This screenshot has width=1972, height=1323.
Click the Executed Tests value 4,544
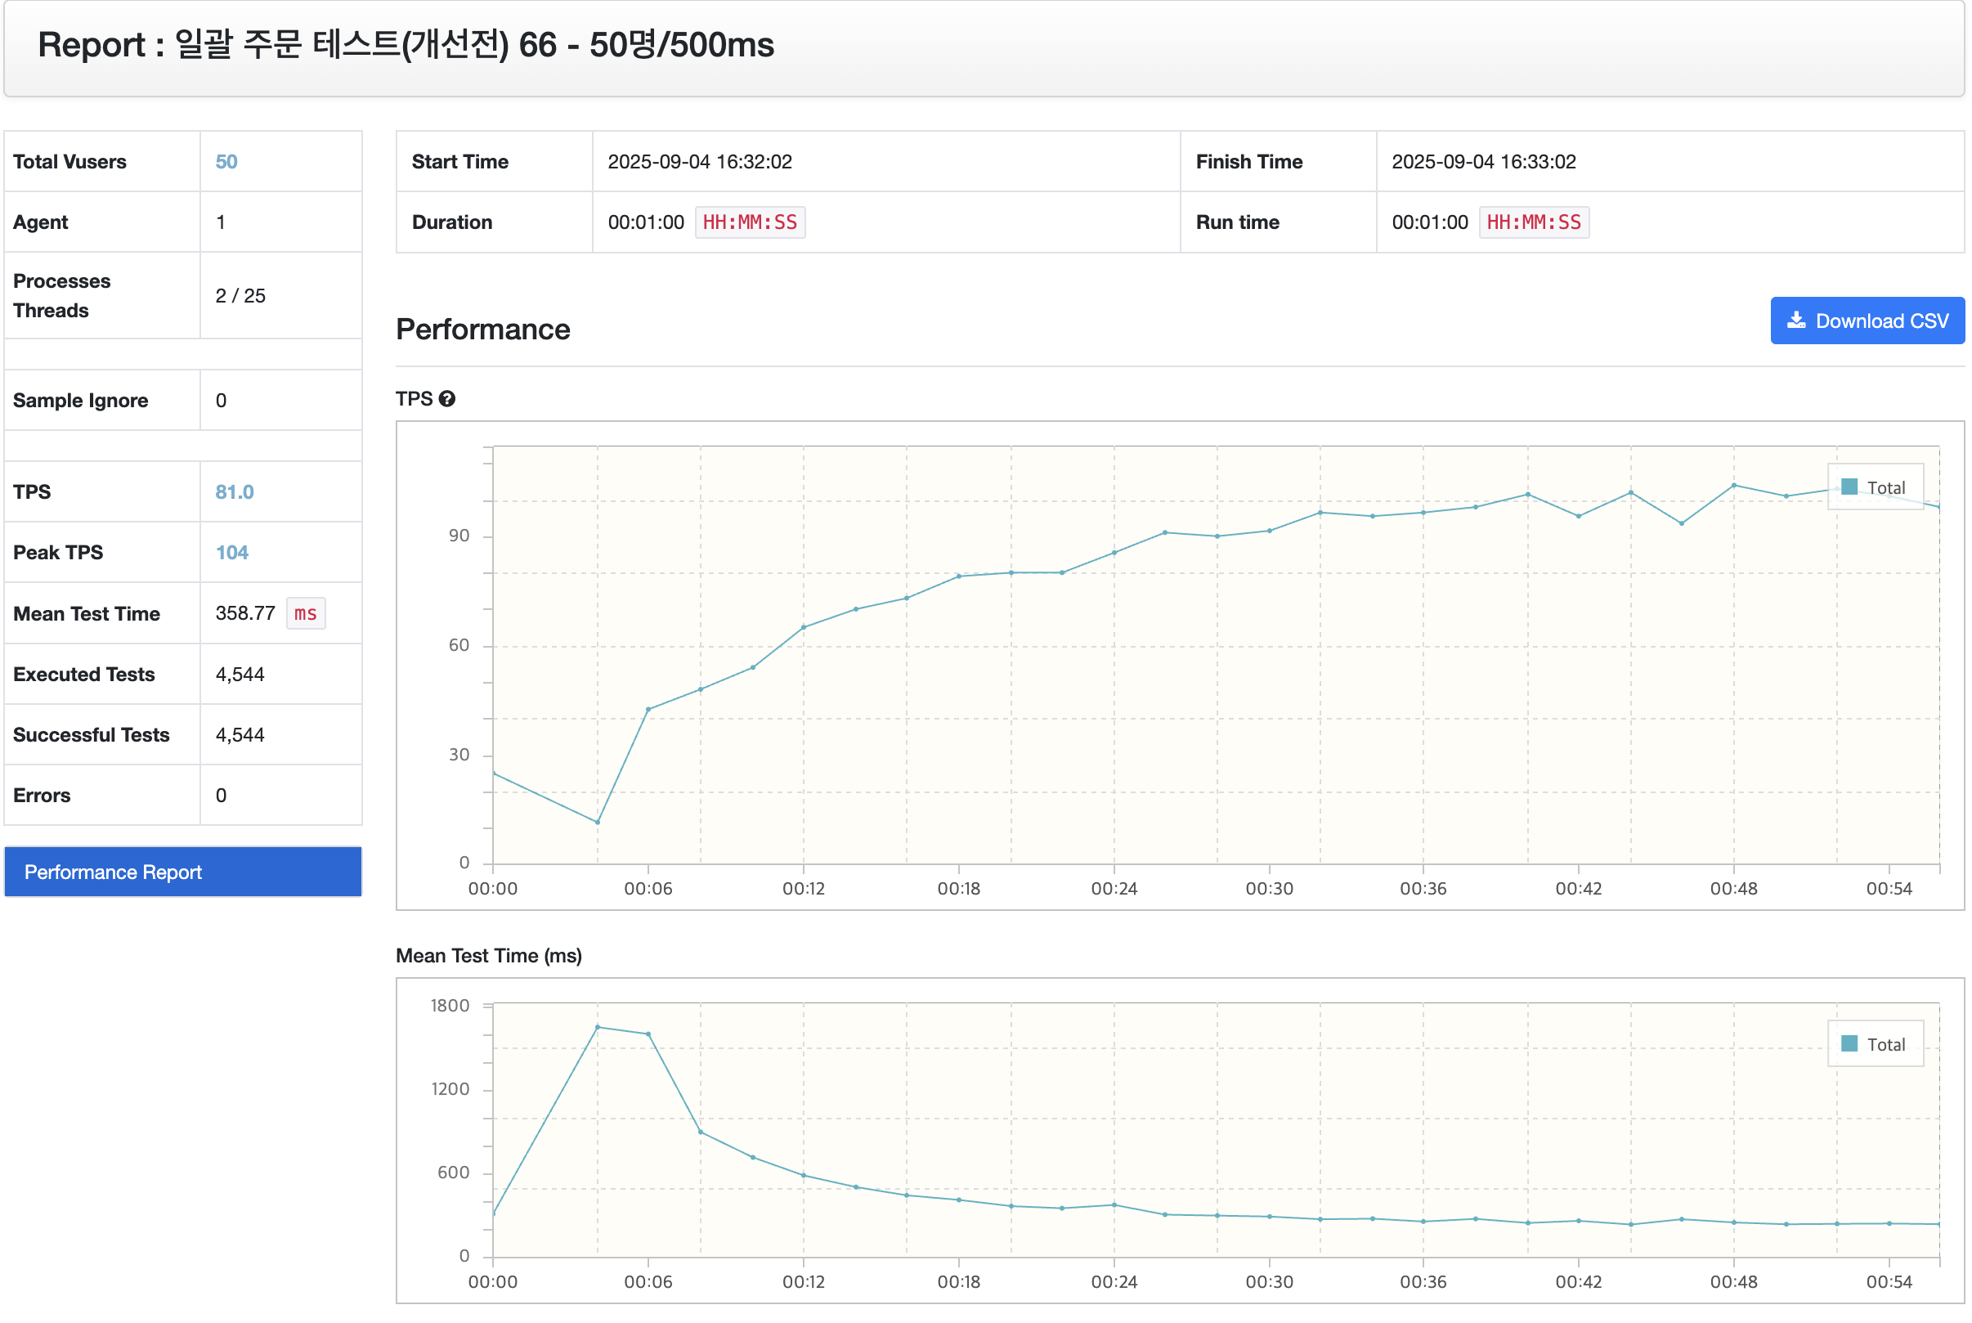[x=240, y=674]
